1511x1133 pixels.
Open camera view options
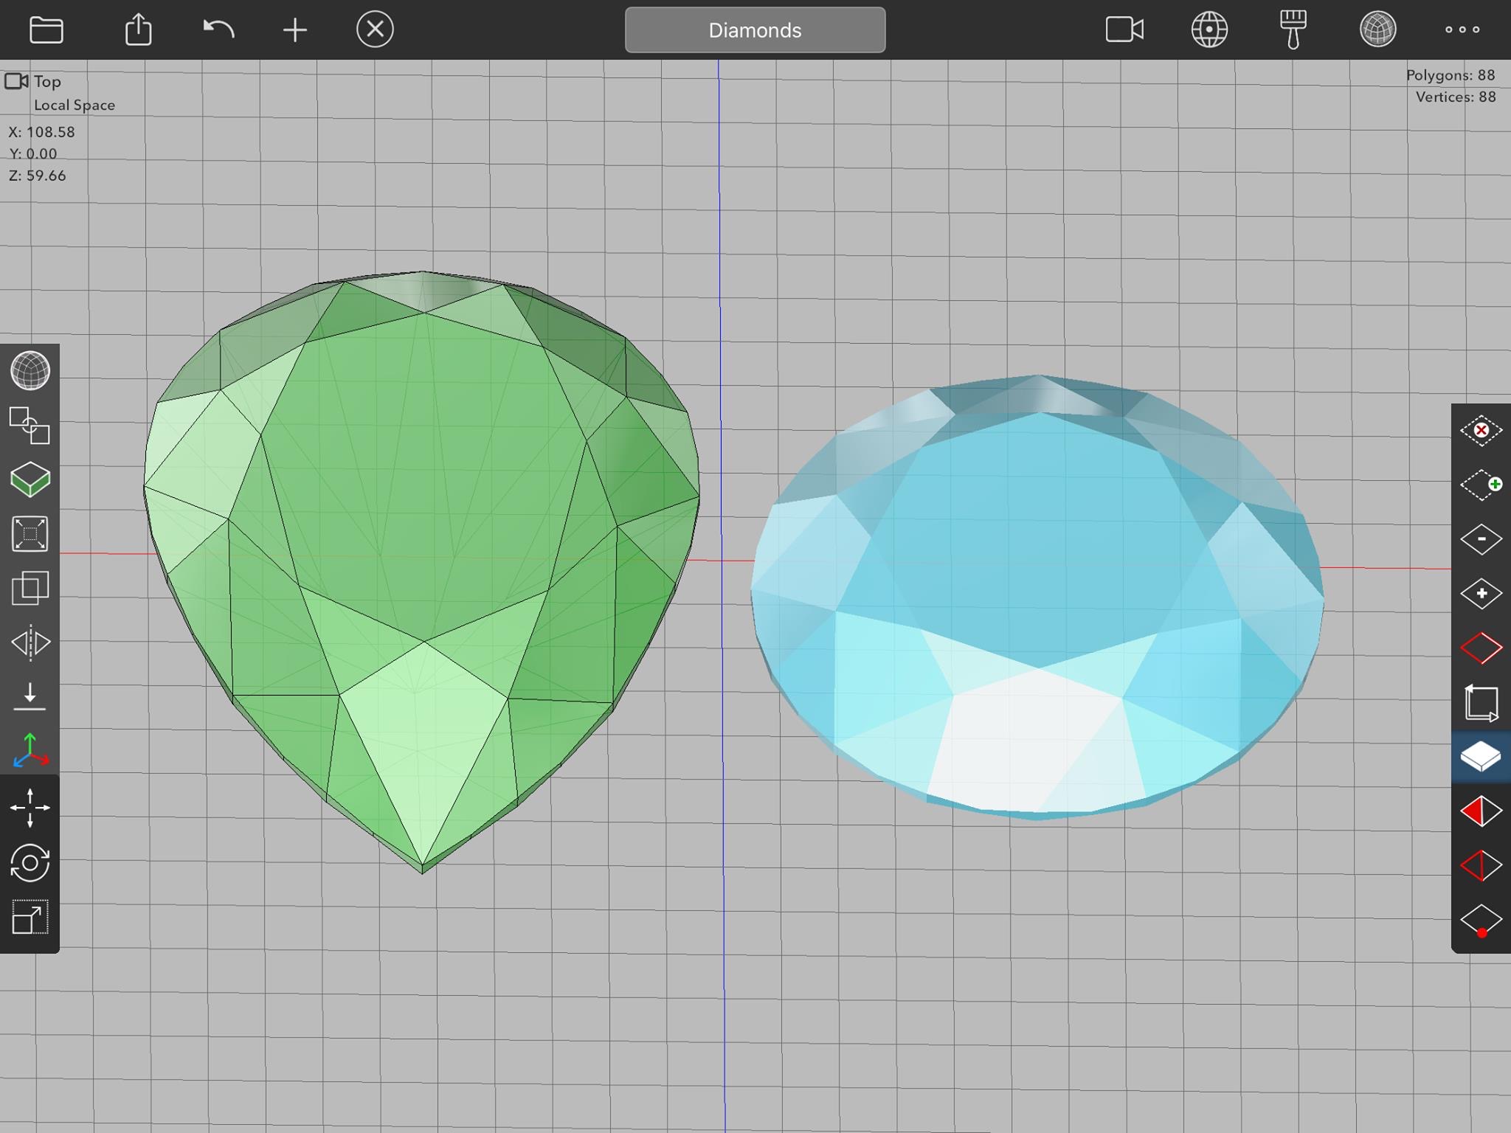point(1124,30)
